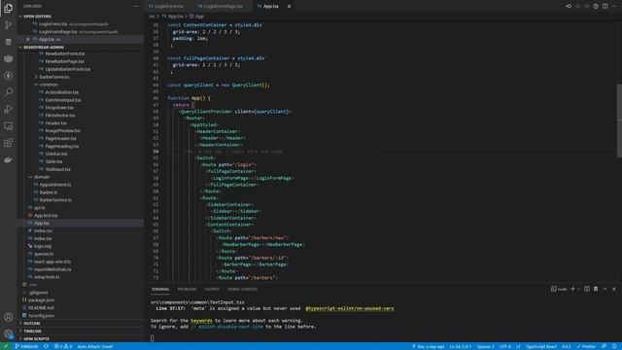Collapse the domain folder

coord(42,177)
